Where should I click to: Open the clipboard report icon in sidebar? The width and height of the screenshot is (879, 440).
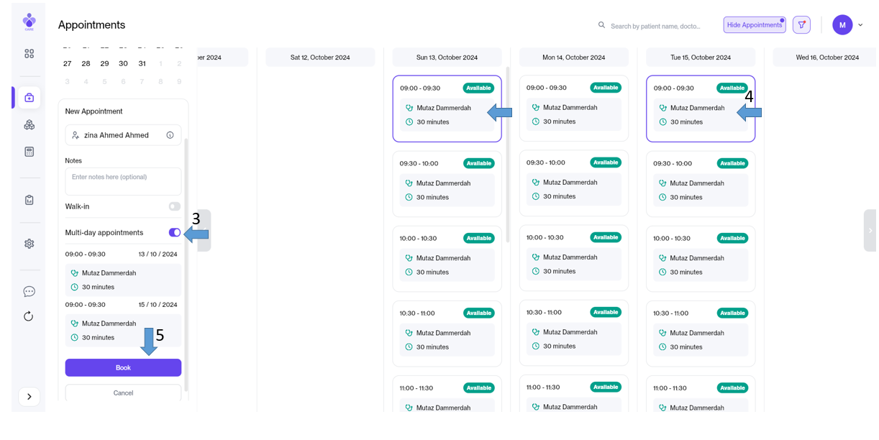[x=29, y=200]
